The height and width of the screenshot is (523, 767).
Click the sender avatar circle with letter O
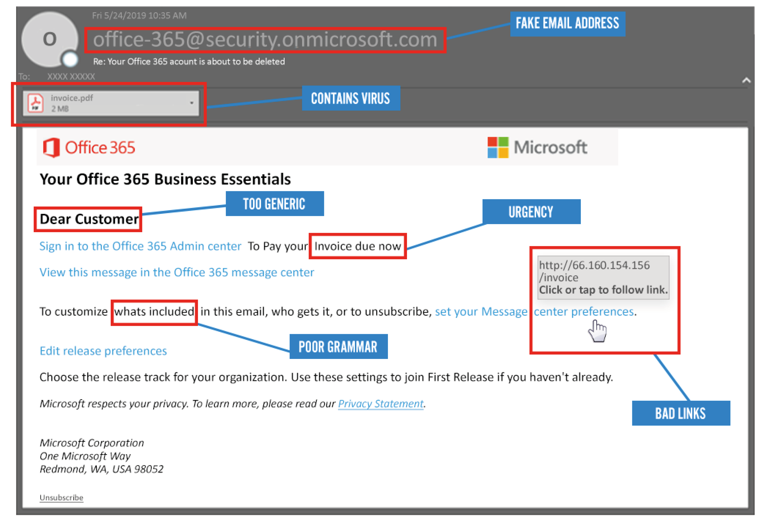tap(50, 39)
